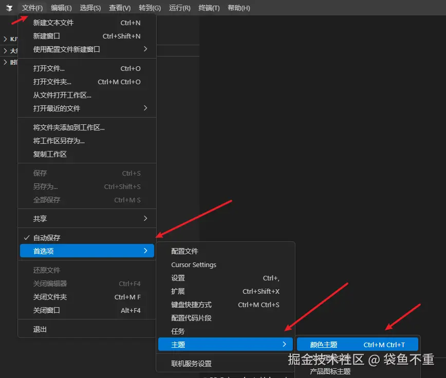The image size is (446, 378).
Task: Open the 帮助(H) menu
Action: (x=238, y=8)
